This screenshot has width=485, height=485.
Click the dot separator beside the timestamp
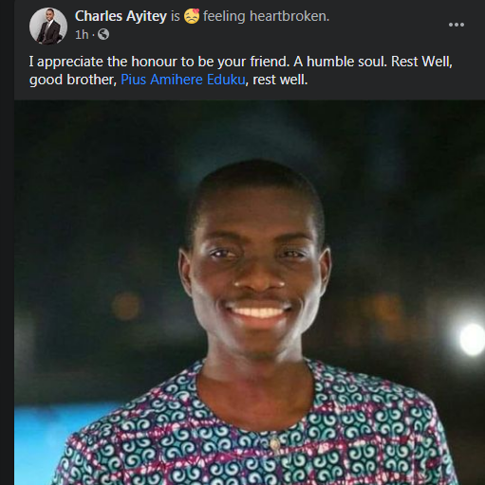(93, 34)
